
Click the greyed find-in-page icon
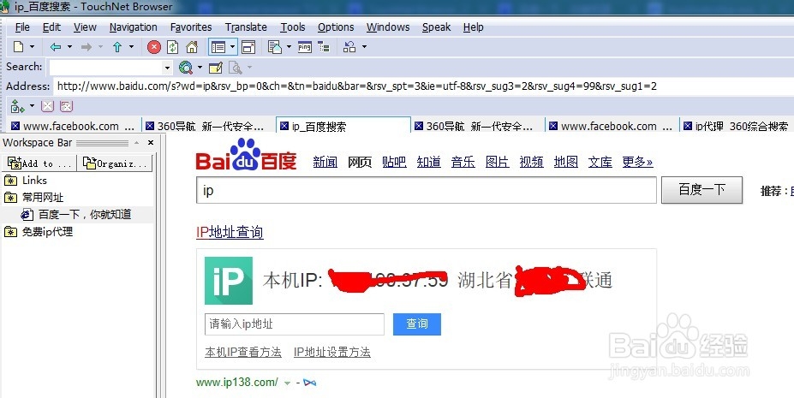(236, 68)
